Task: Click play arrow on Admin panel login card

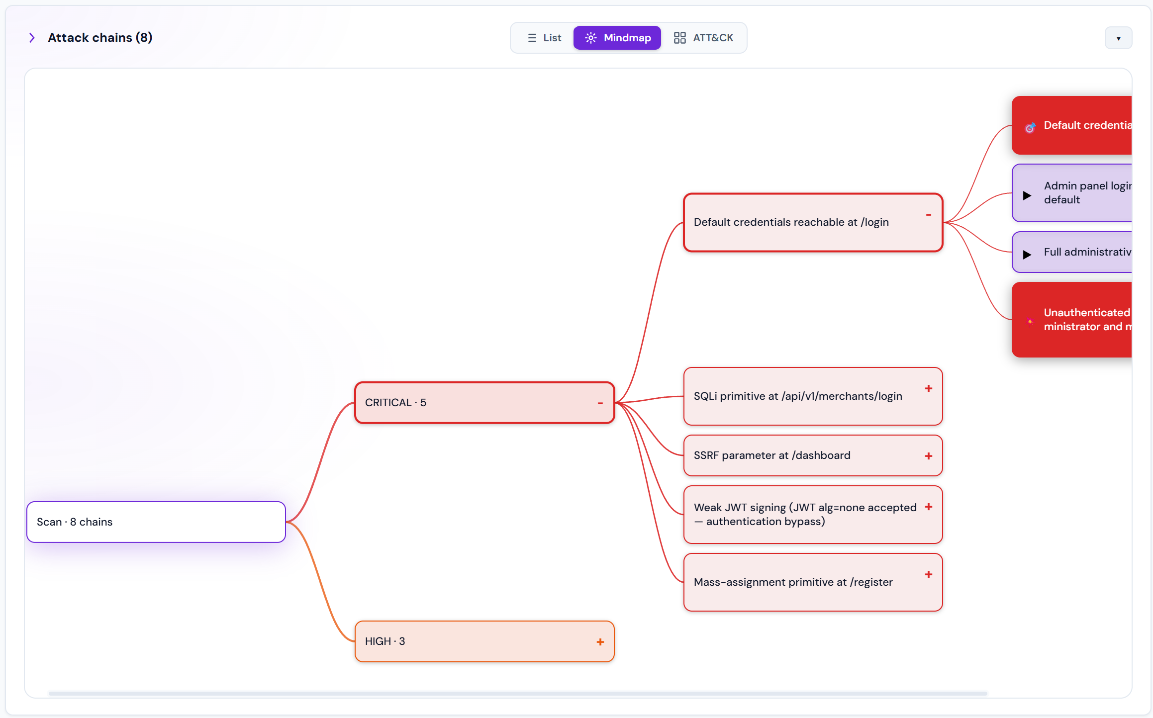Action: [1027, 195]
